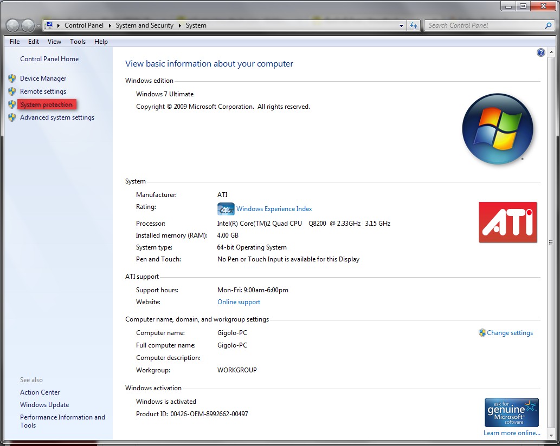The height and width of the screenshot is (446, 560).
Task: Click the WORKGROUP workgroup value
Action: [237, 370]
